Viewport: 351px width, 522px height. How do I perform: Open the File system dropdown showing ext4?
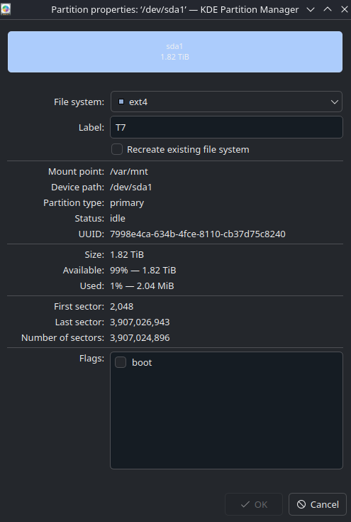pos(226,102)
